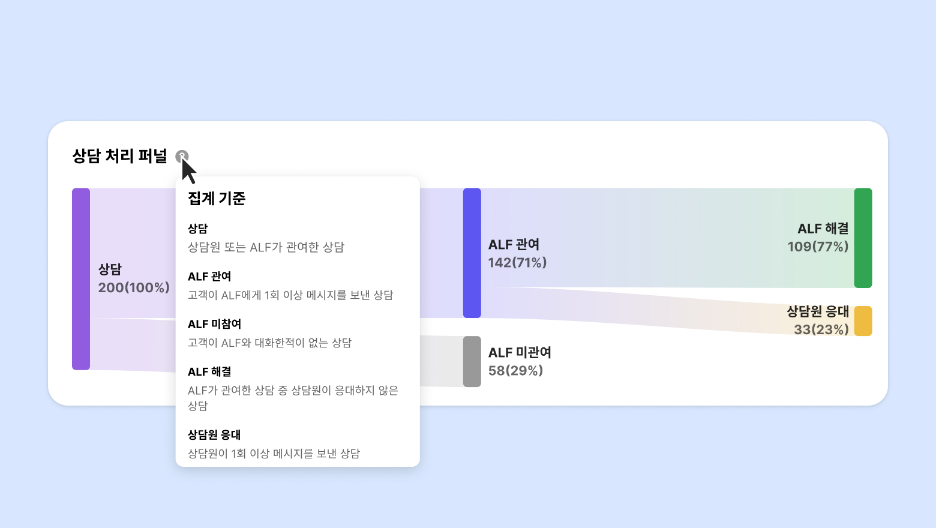Click the help icon beside 상담 처리 퍼널
The image size is (936, 528).
(x=182, y=157)
